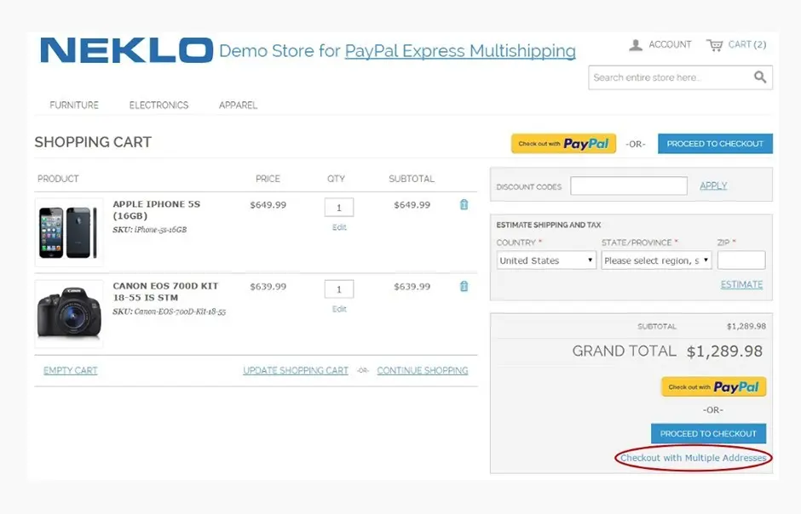Screen dimensions: 801x514
Task: Open the State/Province dropdown
Action: click(x=656, y=260)
